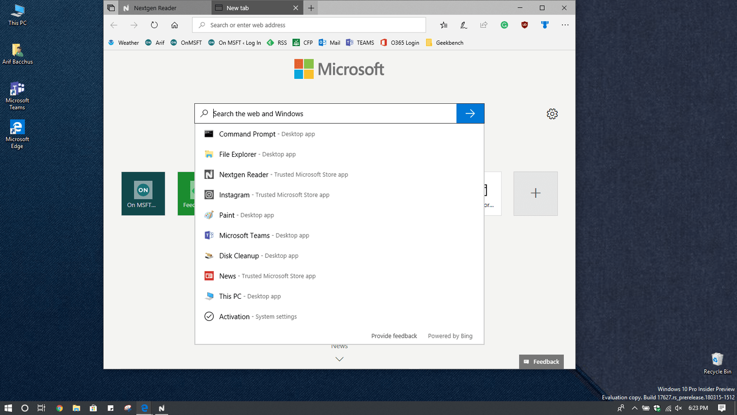Open Action Center notifications icon
737x415 pixels.
coord(722,408)
